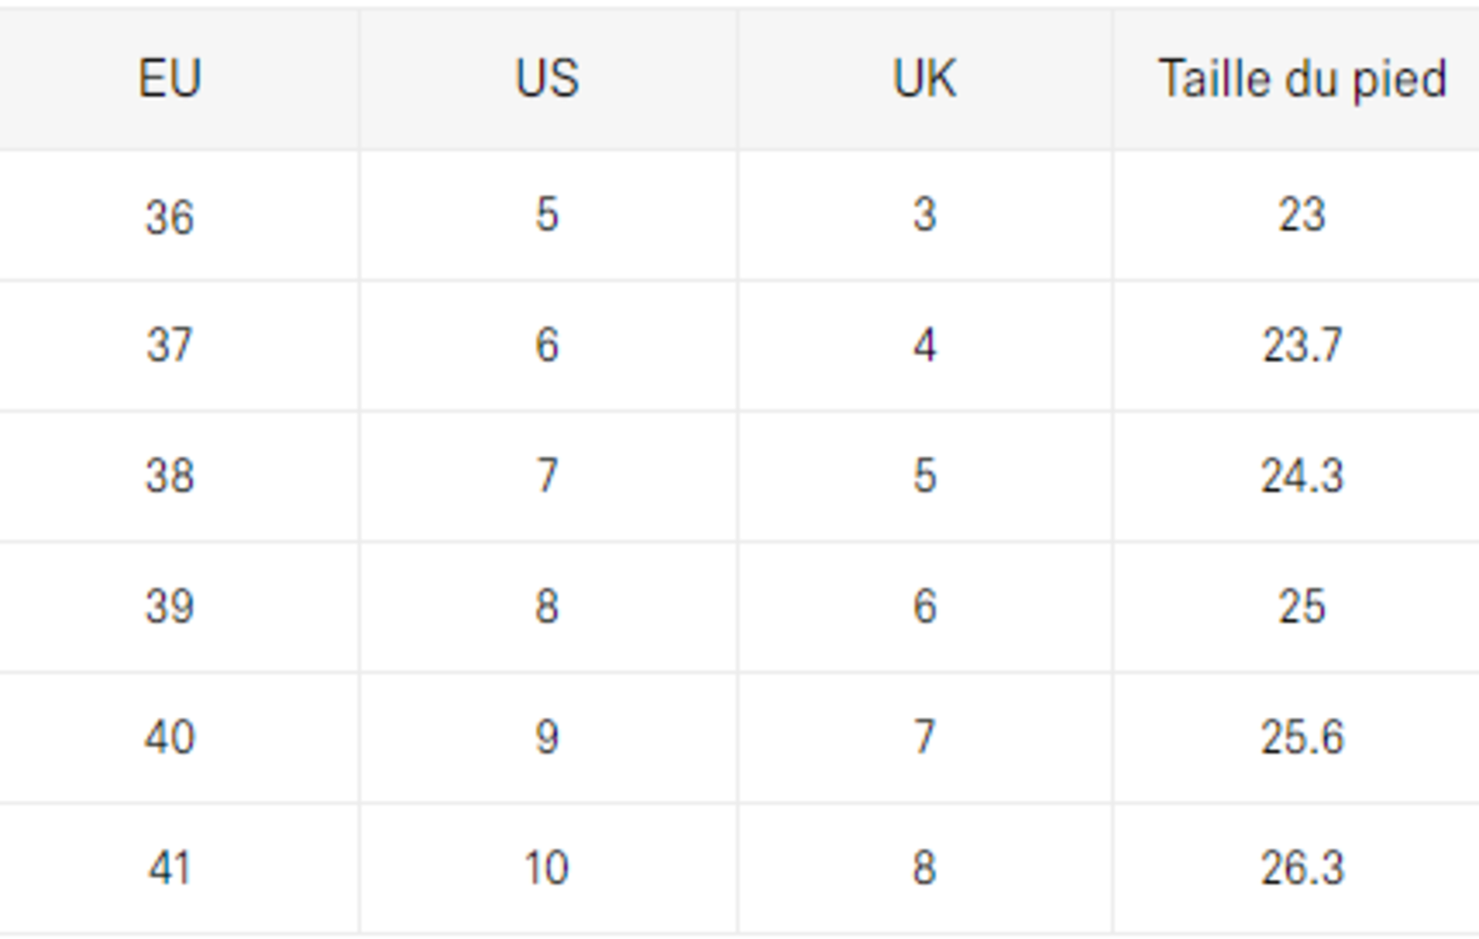Click the UK column header

coord(924,79)
